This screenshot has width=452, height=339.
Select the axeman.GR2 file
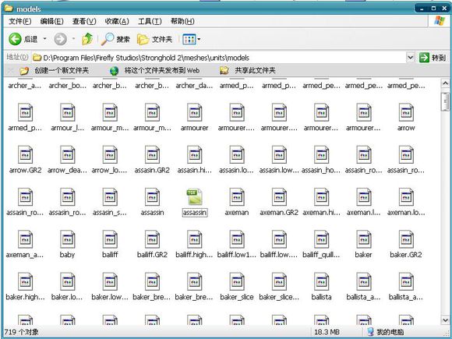click(x=279, y=197)
